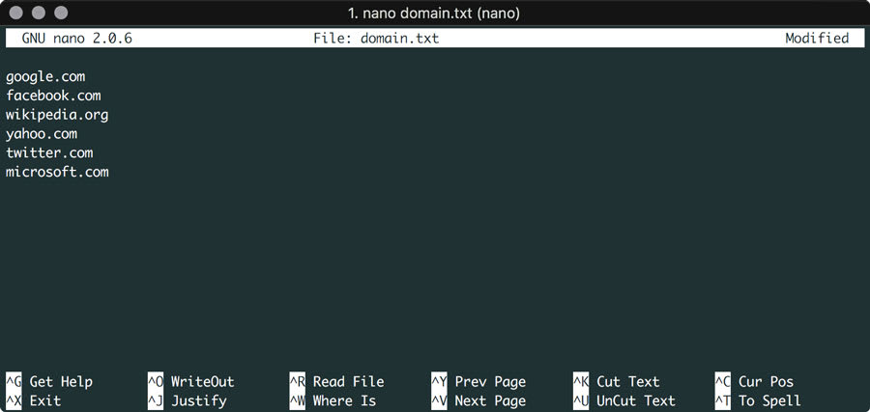Maximize the terminal window

[61, 13]
